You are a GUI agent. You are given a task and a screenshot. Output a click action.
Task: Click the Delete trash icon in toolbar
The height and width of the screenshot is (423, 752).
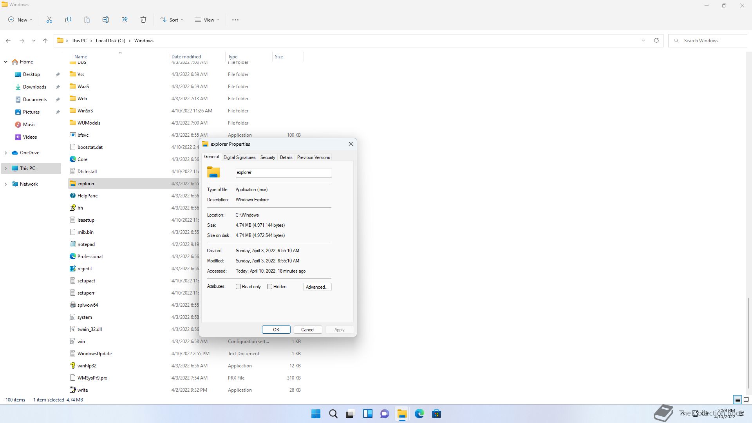coord(143,20)
